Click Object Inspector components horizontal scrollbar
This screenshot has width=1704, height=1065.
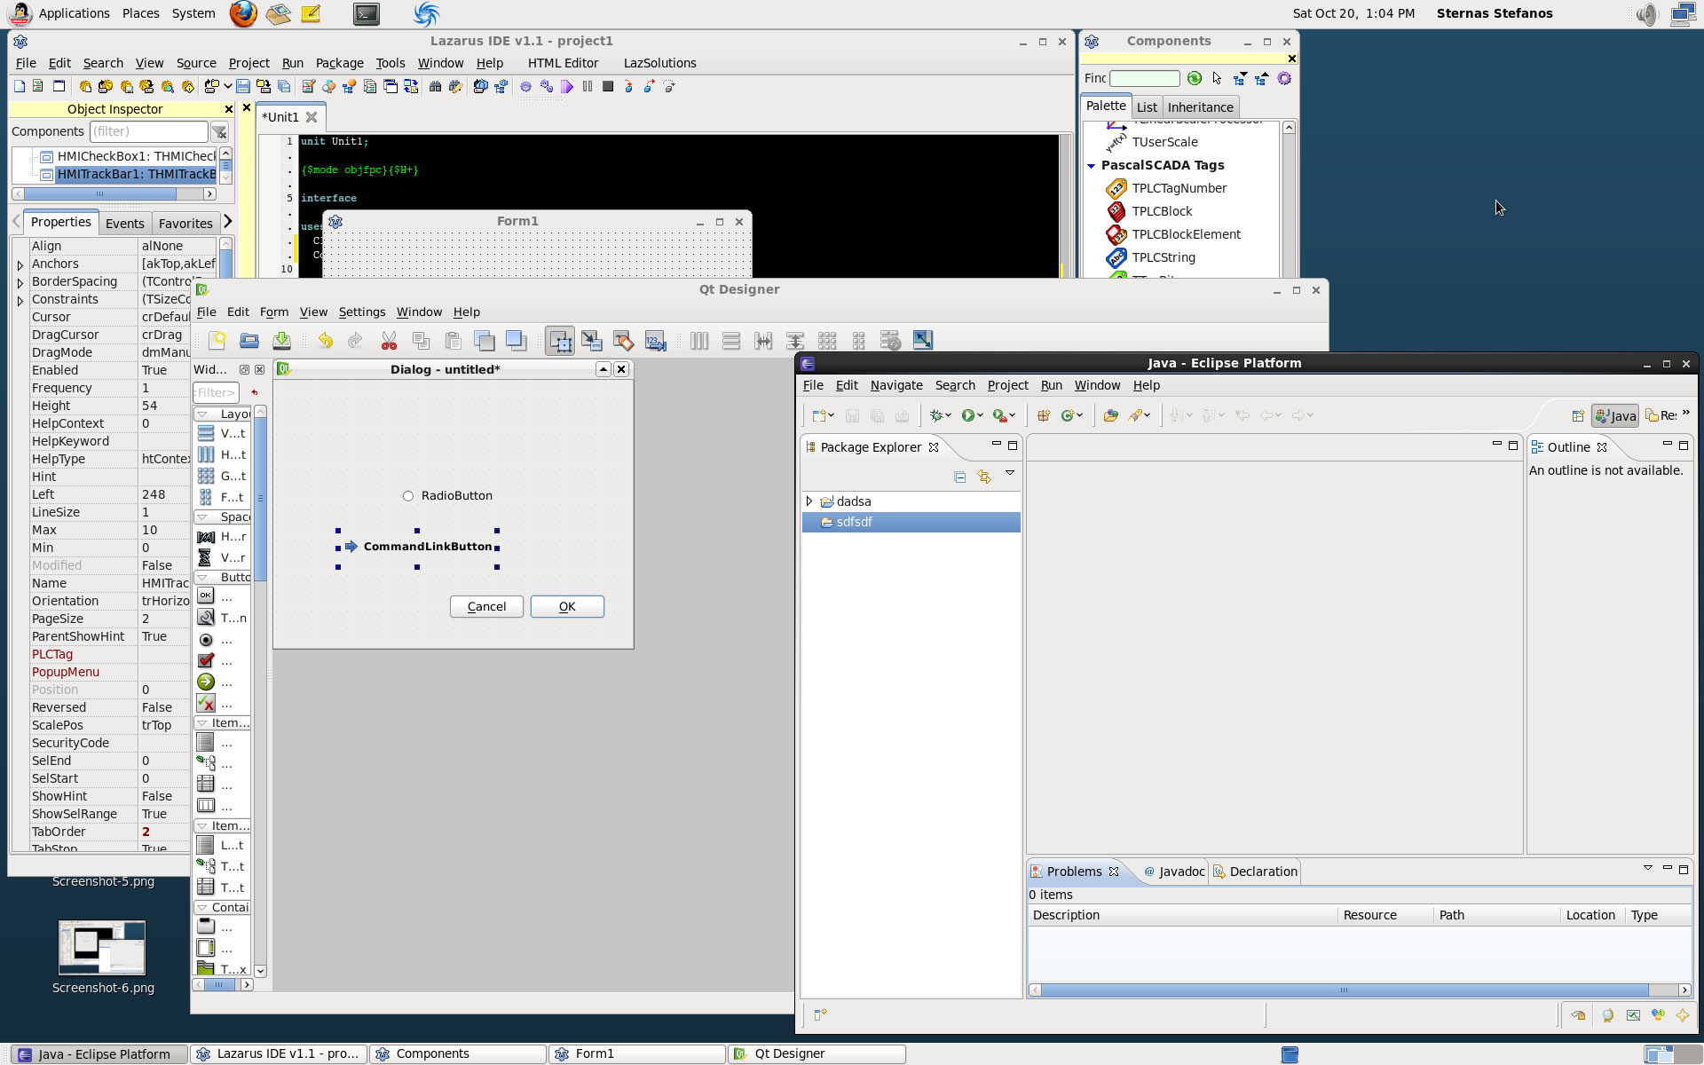pos(114,194)
